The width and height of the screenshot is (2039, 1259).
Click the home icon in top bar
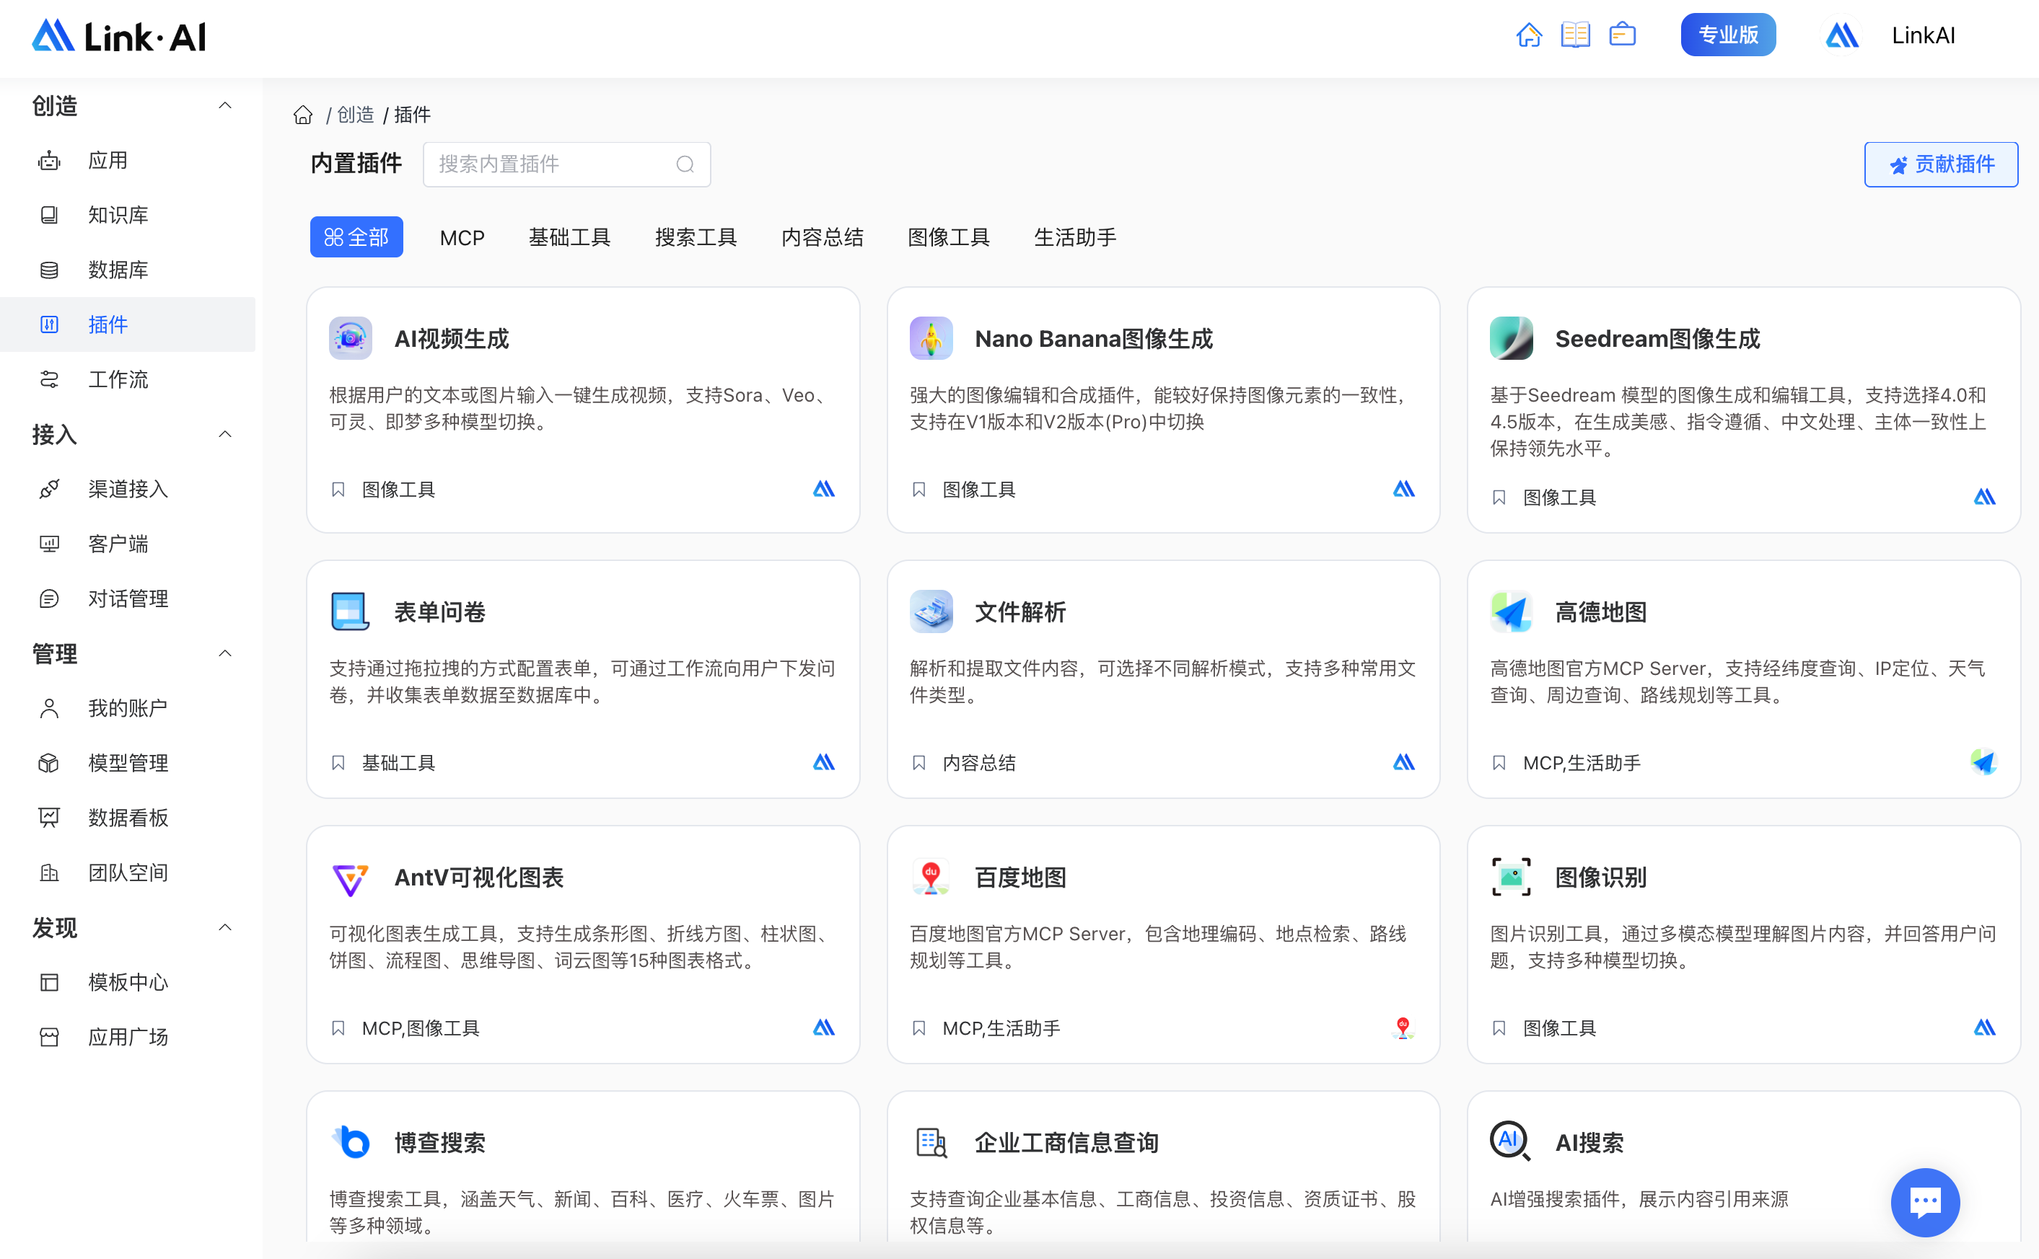tap(1528, 35)
